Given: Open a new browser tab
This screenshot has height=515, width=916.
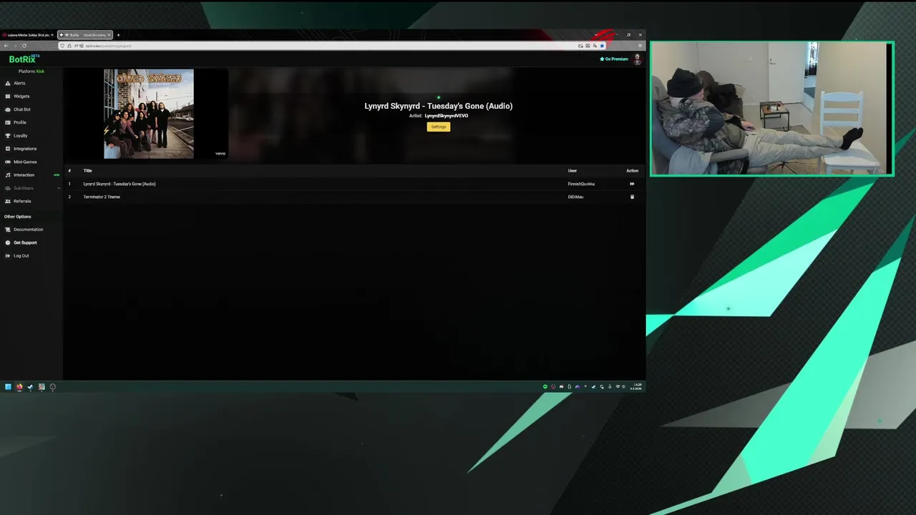Looking at the screenshot, I should pos(118,35).
